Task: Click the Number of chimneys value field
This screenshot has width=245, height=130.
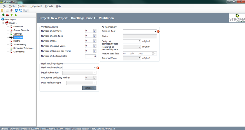Action: pyautogui.click(x=89, y=31)
